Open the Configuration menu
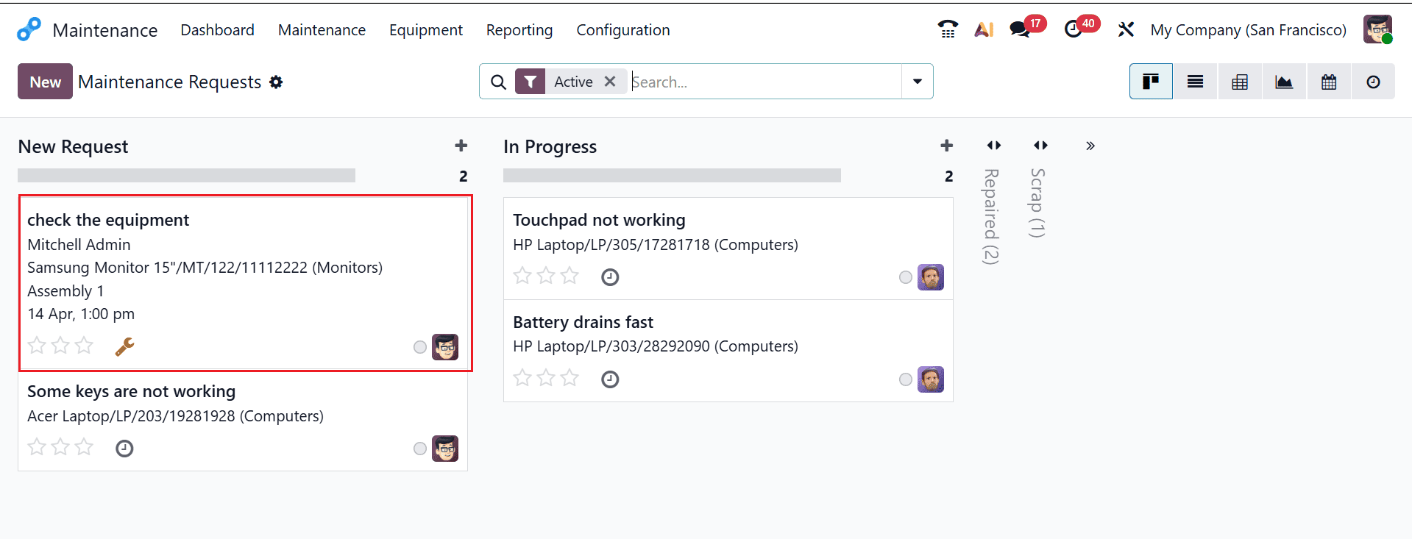The height and width of the screenshot is (539, 1412). (622, 29)
